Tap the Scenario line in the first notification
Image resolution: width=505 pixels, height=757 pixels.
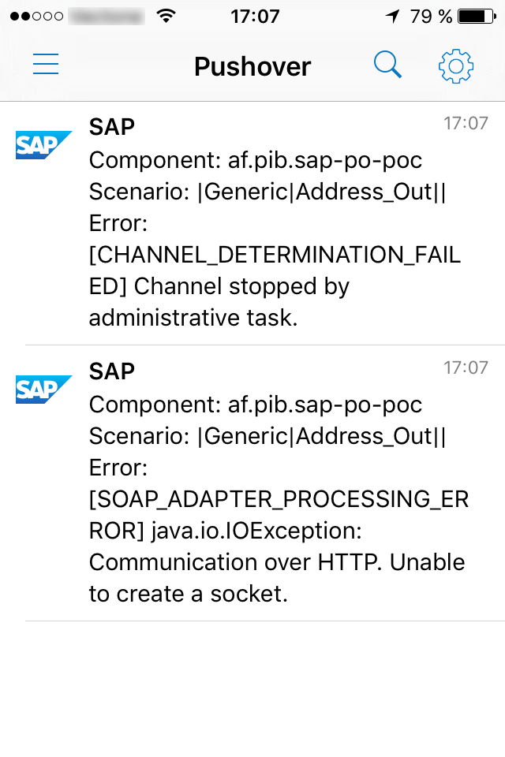pyautogui.click(x=267, y=192)
